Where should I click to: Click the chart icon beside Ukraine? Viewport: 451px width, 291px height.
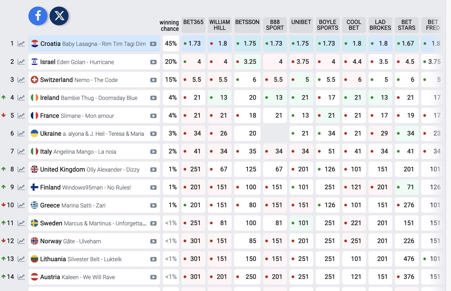pyautogui.click(x=21, y=134)
